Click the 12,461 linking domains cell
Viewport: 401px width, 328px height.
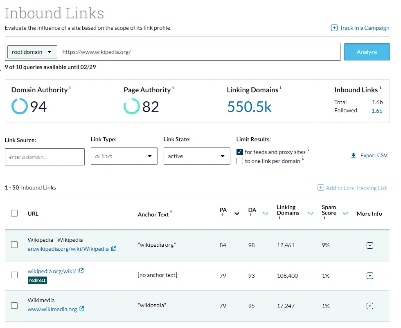(x=286, y=245)
